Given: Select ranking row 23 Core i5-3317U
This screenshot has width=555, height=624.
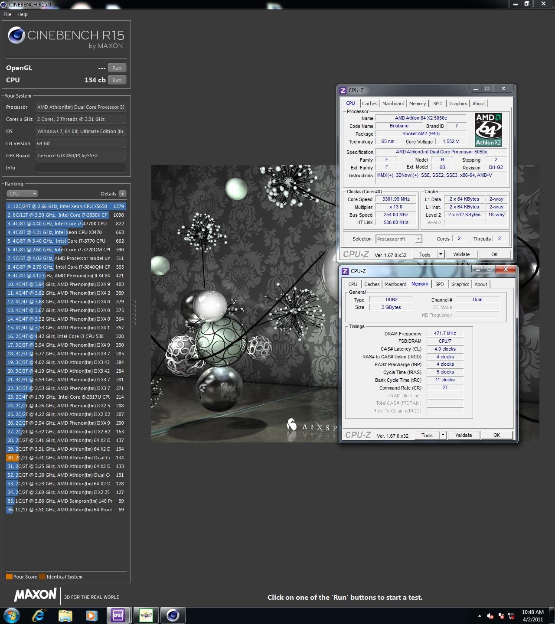Looking at the screenshot, I should click(66, 397).
